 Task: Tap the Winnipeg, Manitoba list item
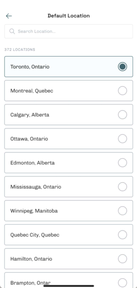pyautogui.click(x=68, y=211)
